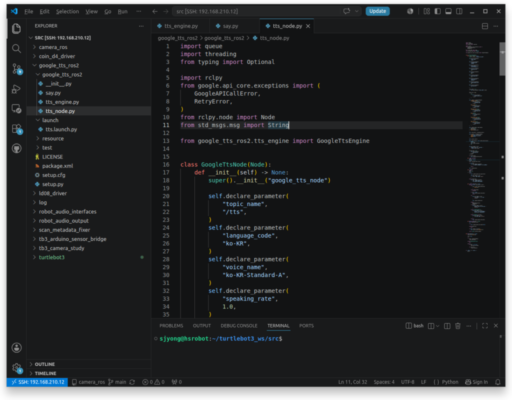Open notifications bell in status bar
The image size is (512, 400).
point(497,382)
